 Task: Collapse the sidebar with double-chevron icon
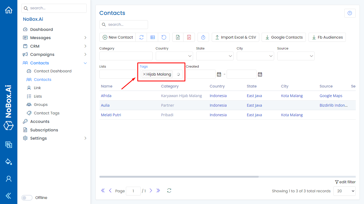8,196
